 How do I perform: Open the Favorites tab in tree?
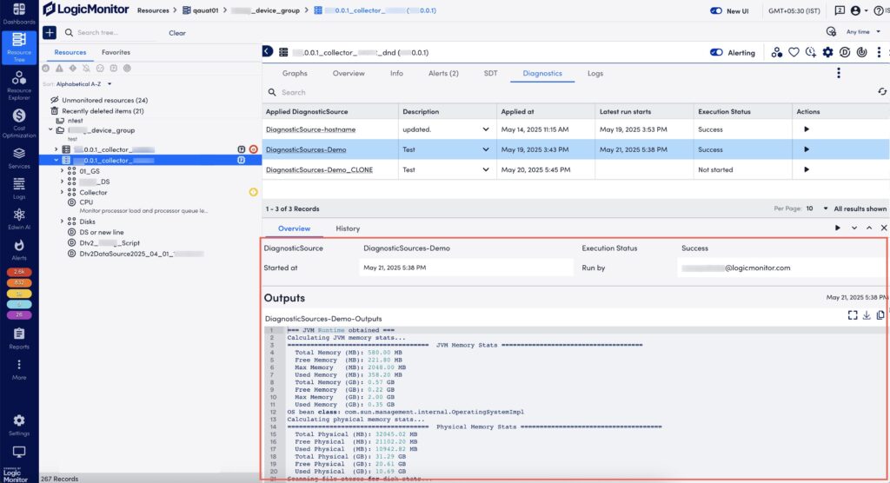[116, 52]
